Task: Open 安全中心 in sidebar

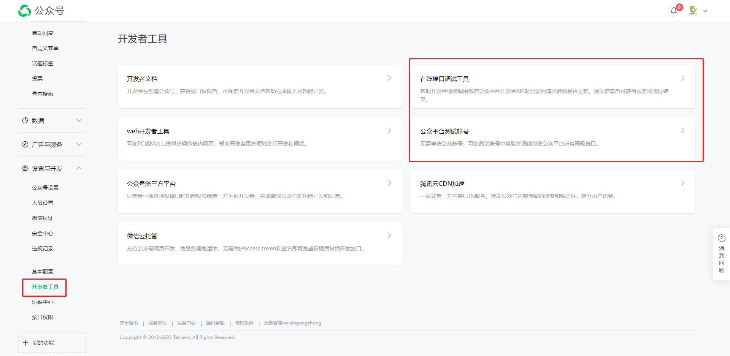Action: coord(43,233)
